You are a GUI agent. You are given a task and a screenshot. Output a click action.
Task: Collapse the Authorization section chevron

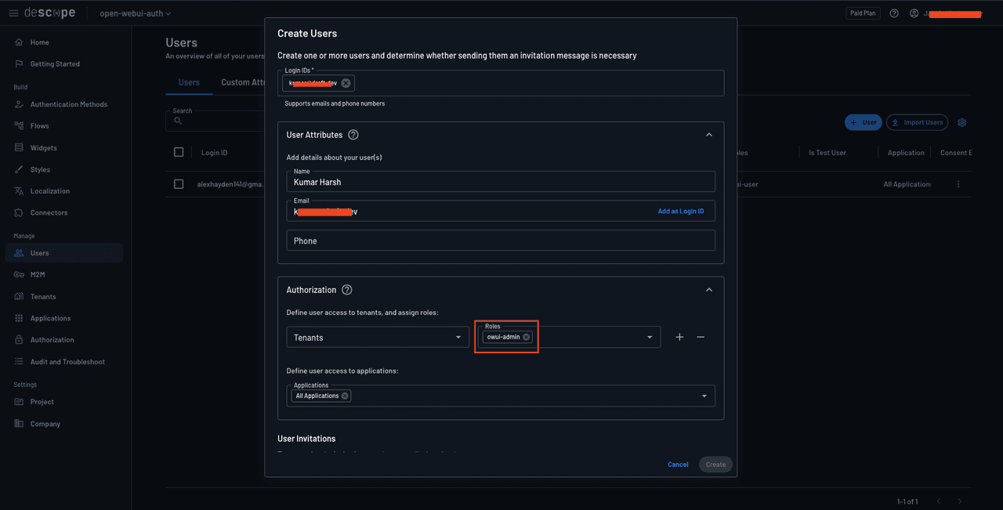[709, 289]
